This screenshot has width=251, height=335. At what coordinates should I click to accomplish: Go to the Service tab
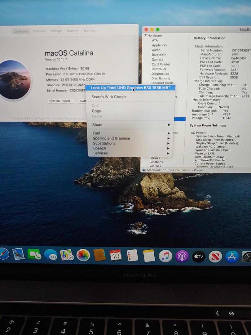90,30
